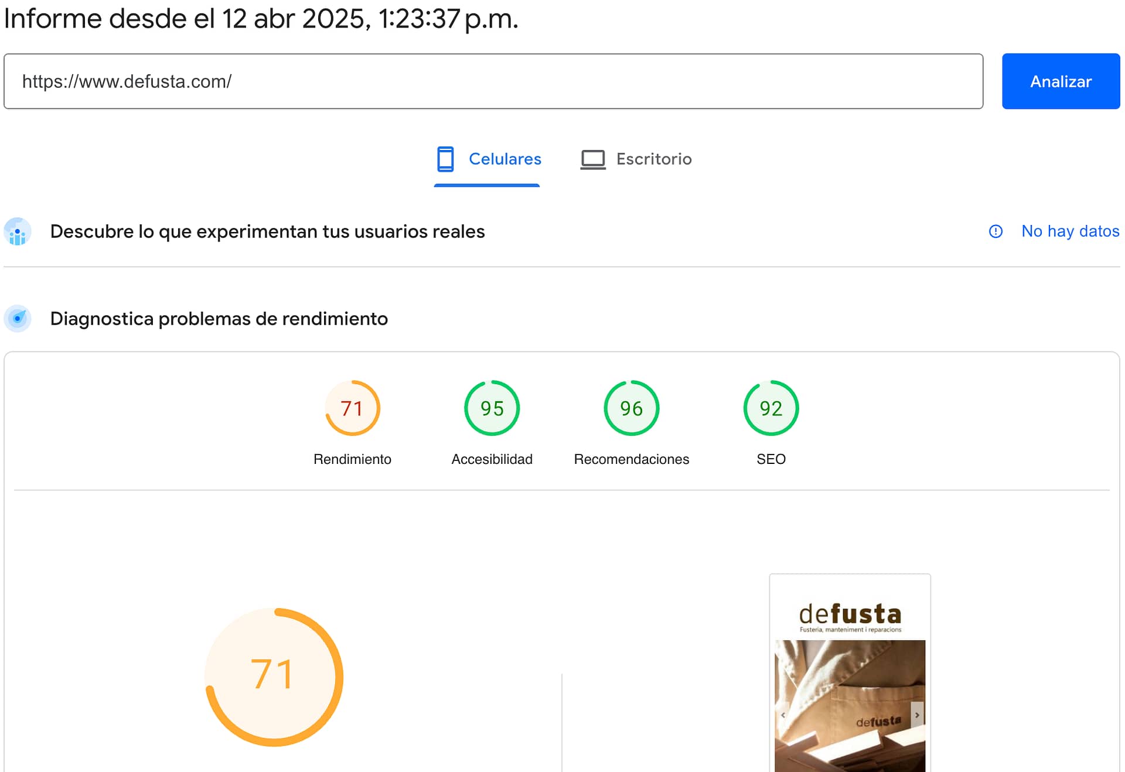Click the Recomendaciones label

pyautogui.click(x=632, y=459)
